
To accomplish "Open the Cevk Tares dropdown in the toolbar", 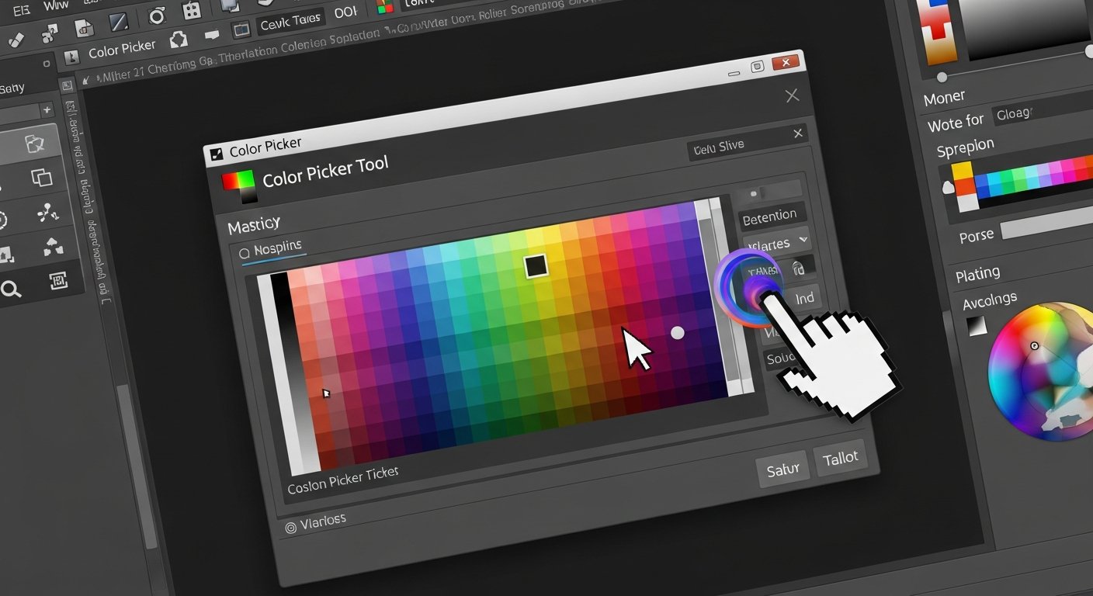I will coord(290,17).
